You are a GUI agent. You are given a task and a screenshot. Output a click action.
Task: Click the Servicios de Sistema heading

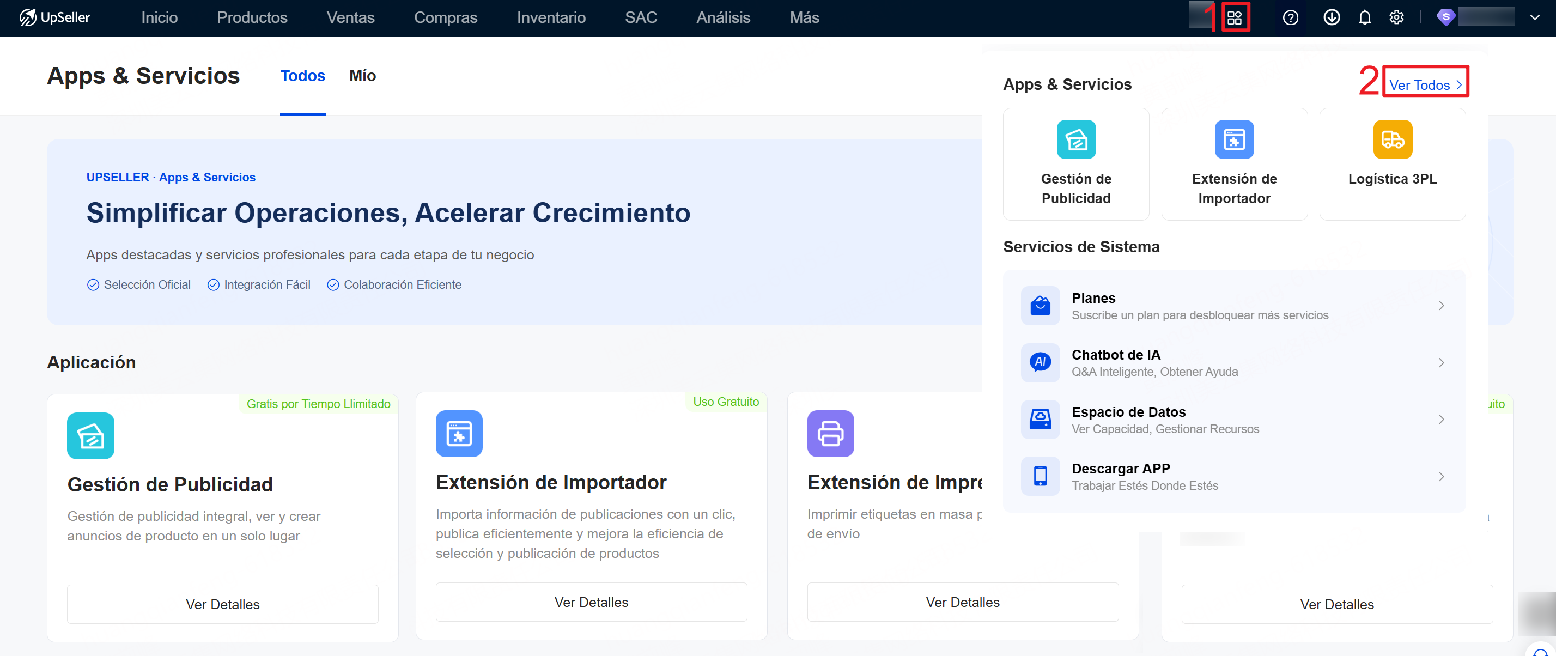(x=1081, y=246)
